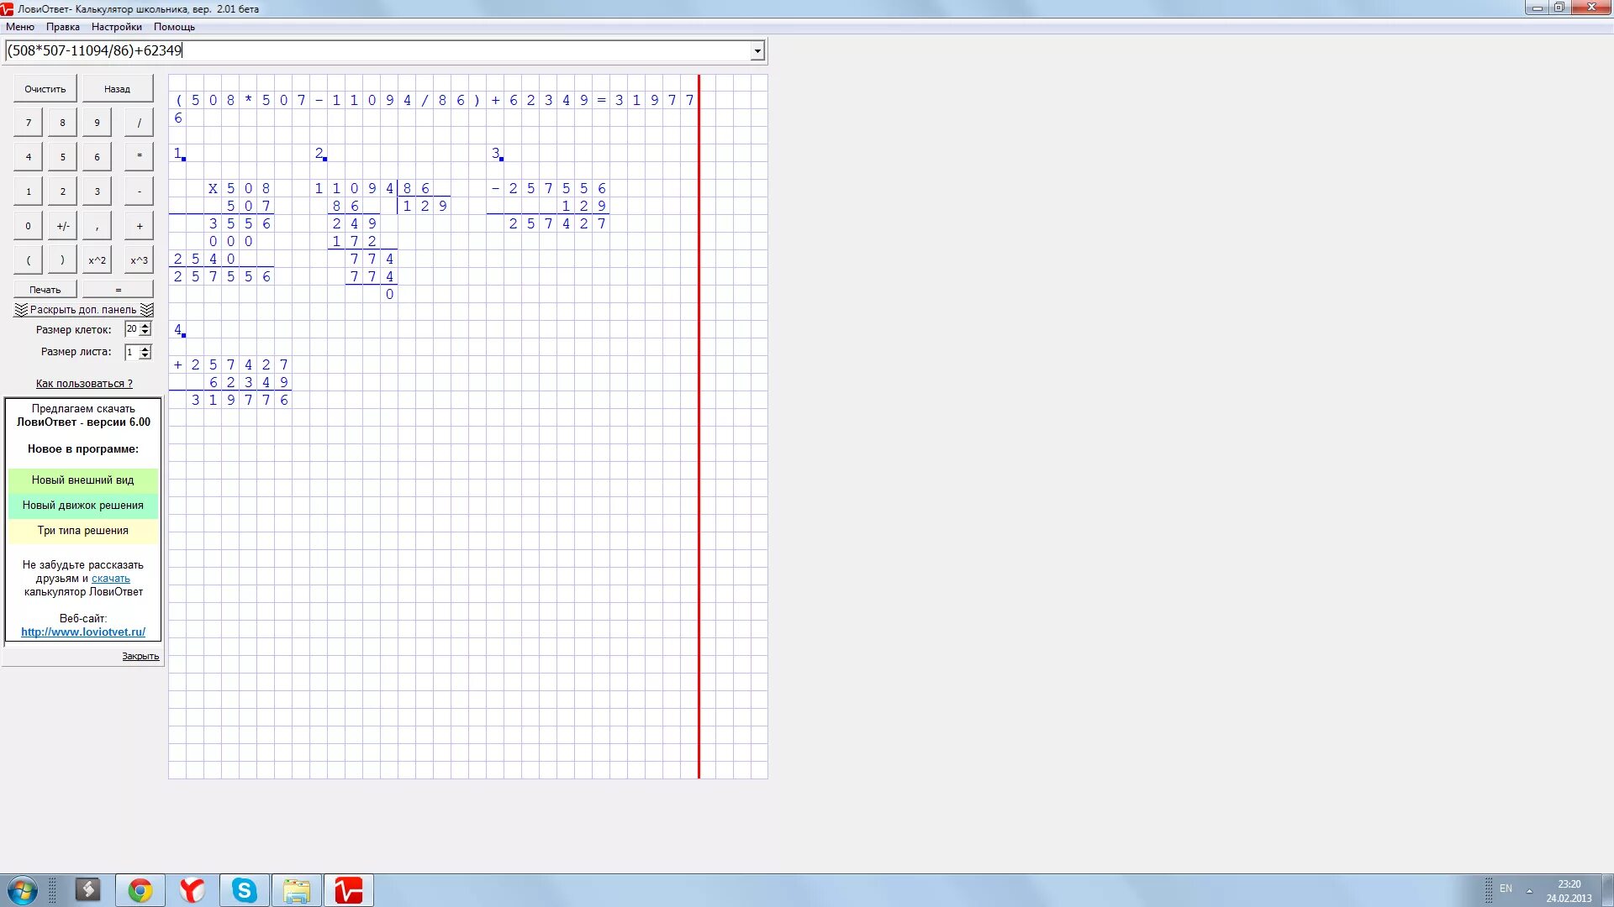
Task: Open Google Chrome from the taskbar
Action: tap(140, 890)
